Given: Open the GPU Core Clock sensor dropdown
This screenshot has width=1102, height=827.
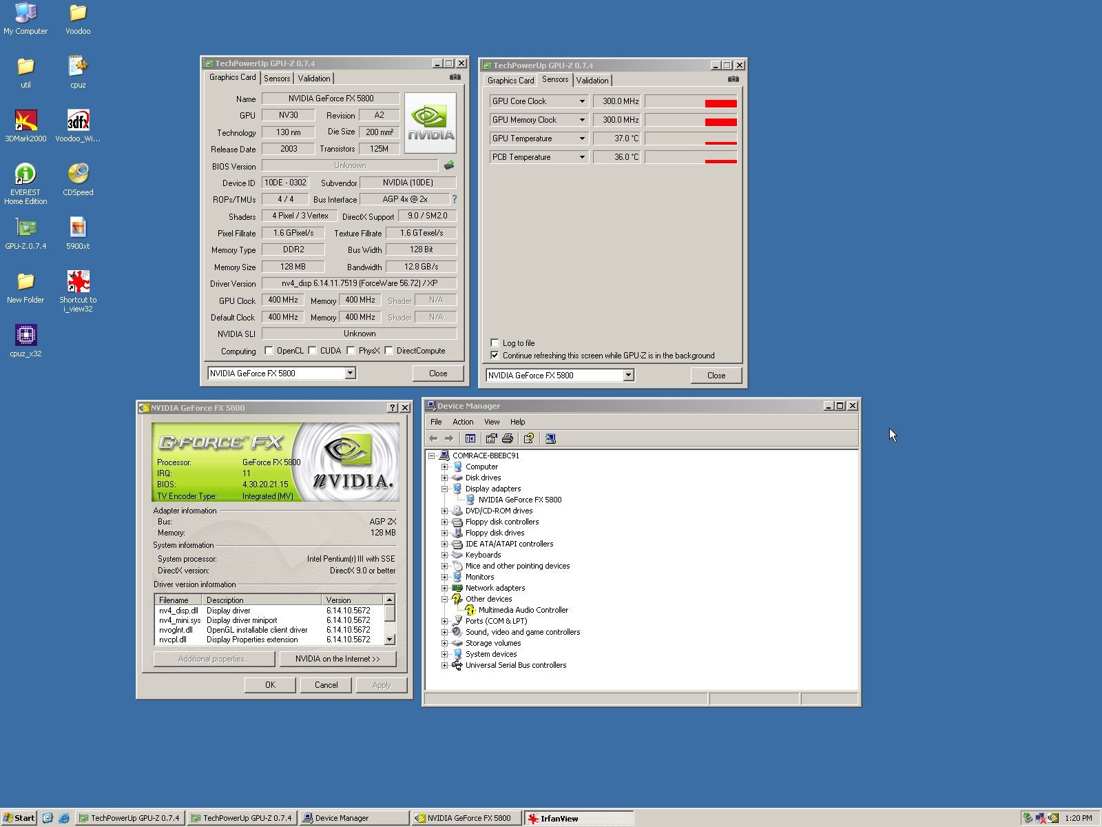Looking at the screenshot, I should point(582,101).
